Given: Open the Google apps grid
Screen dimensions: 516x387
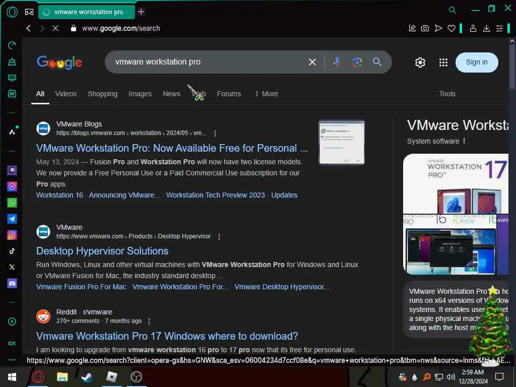Looking at the screenshot, I should click(x=443, y=62).
